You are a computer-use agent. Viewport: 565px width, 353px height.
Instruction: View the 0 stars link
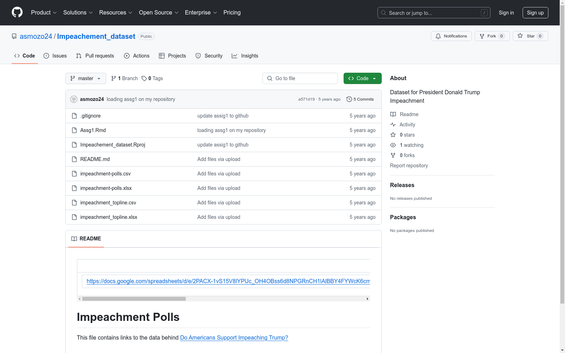point(403,135)
